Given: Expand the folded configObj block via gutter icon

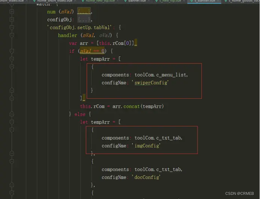Looking at the screenshot, I should 12,19.
